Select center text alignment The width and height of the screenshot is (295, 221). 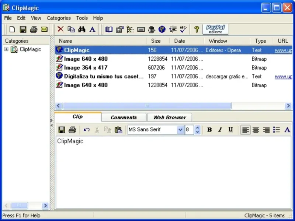click(256, 130)
